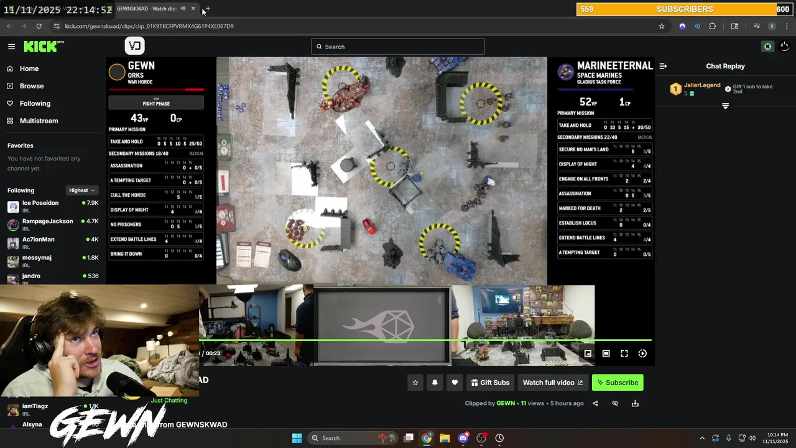Click the Kick search field
Viewport: 796px width, 448px height.
click(x=398, y=47)
